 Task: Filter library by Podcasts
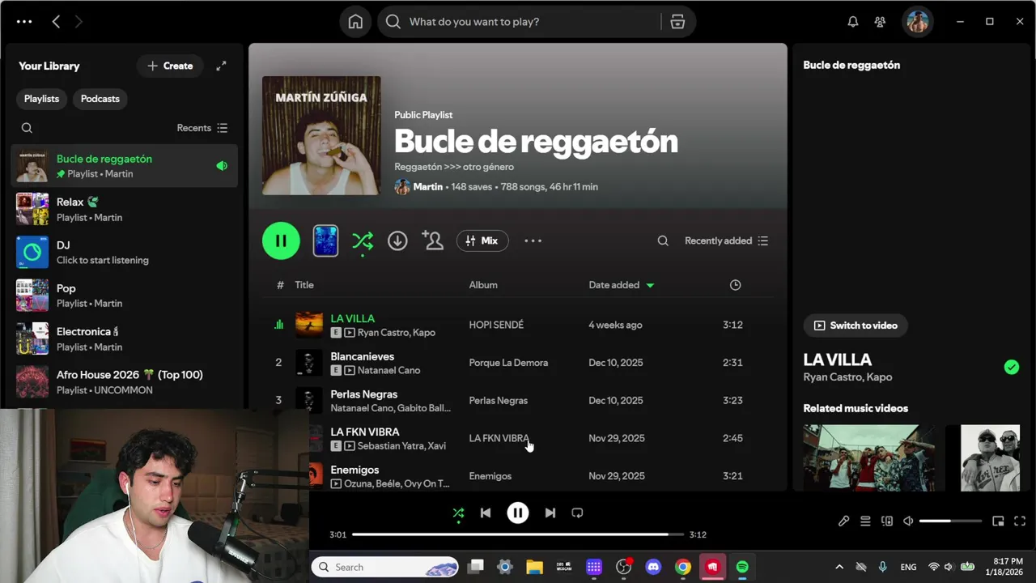(100, 99)
